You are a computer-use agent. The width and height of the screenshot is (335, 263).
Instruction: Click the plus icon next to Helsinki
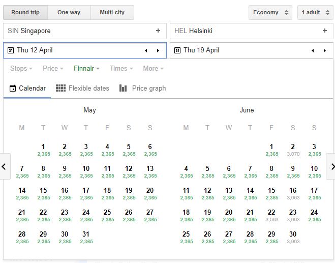click(x=325, y=31)
